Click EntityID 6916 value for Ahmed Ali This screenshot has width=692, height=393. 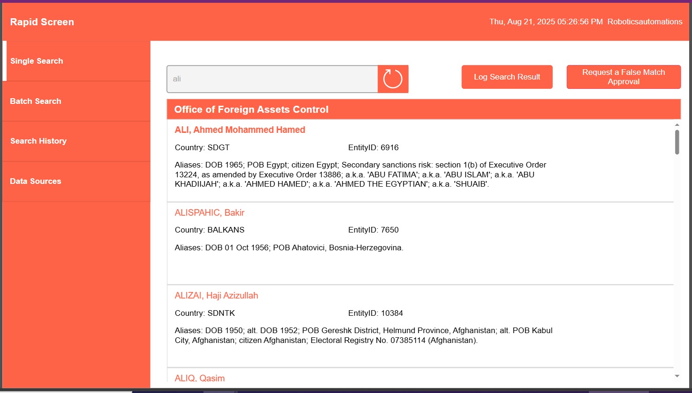tap(373, 147)
